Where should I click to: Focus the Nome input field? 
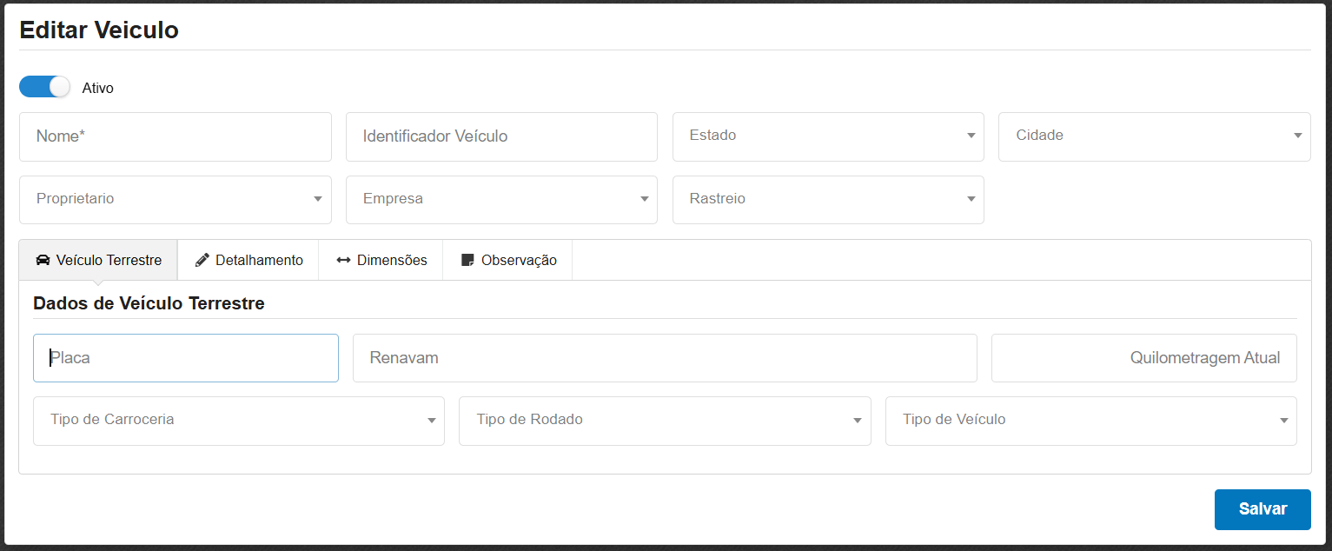175,136
